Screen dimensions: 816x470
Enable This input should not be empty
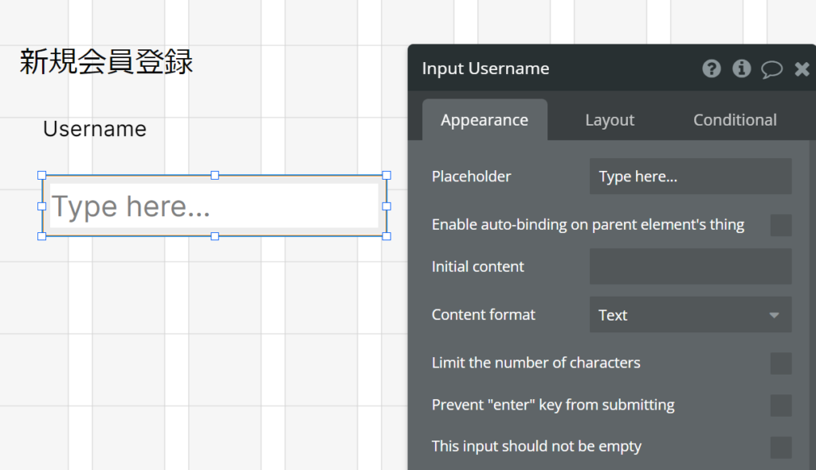pos(781,448)
